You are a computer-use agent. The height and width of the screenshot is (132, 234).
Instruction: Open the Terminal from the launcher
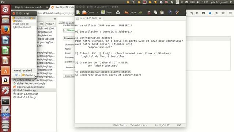point(5,101)
